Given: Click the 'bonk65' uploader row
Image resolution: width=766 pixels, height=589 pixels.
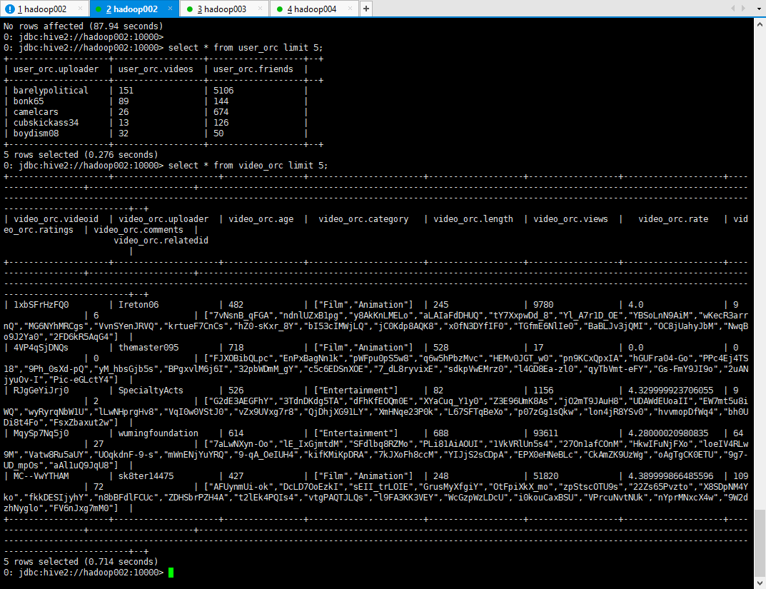Looking at the screenshot, I should pyautogui.click(x=29, y=101).
